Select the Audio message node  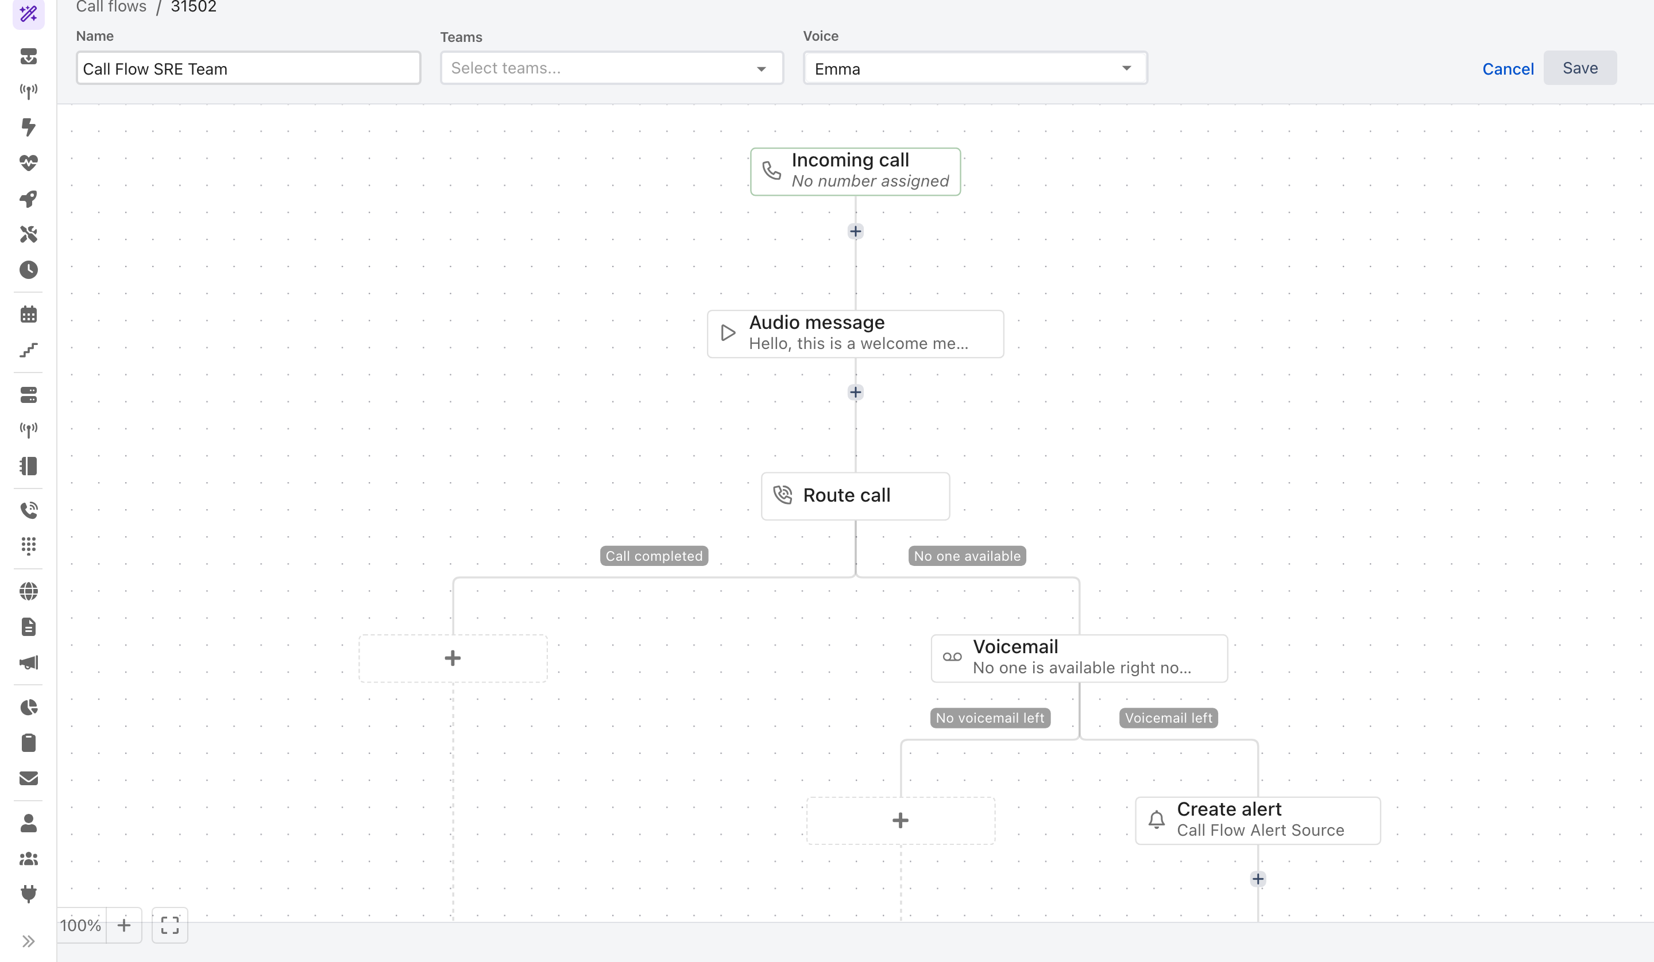pyautogui.click(x=855, y=333)
